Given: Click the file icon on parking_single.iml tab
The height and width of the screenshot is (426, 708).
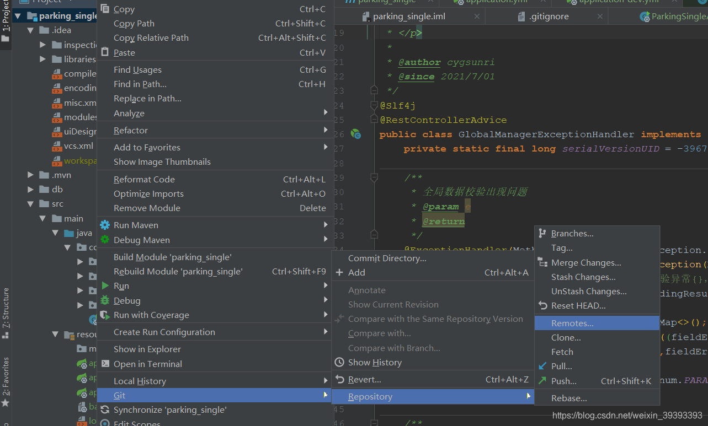Looking at the screenshot, I should pyautogui.click(x=365, y=17).
